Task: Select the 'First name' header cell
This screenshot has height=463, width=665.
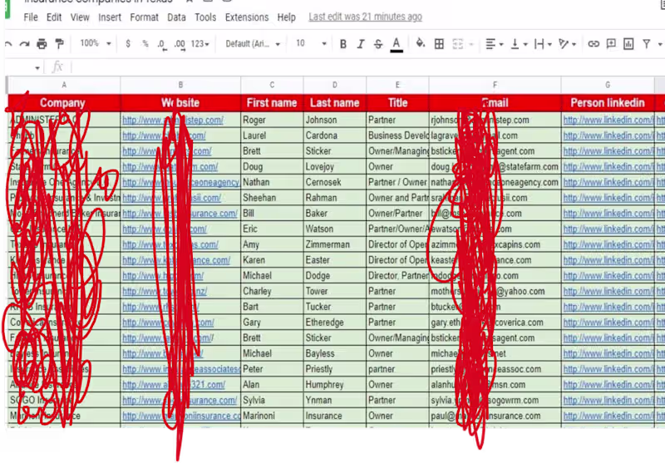Action: point(272,102)
